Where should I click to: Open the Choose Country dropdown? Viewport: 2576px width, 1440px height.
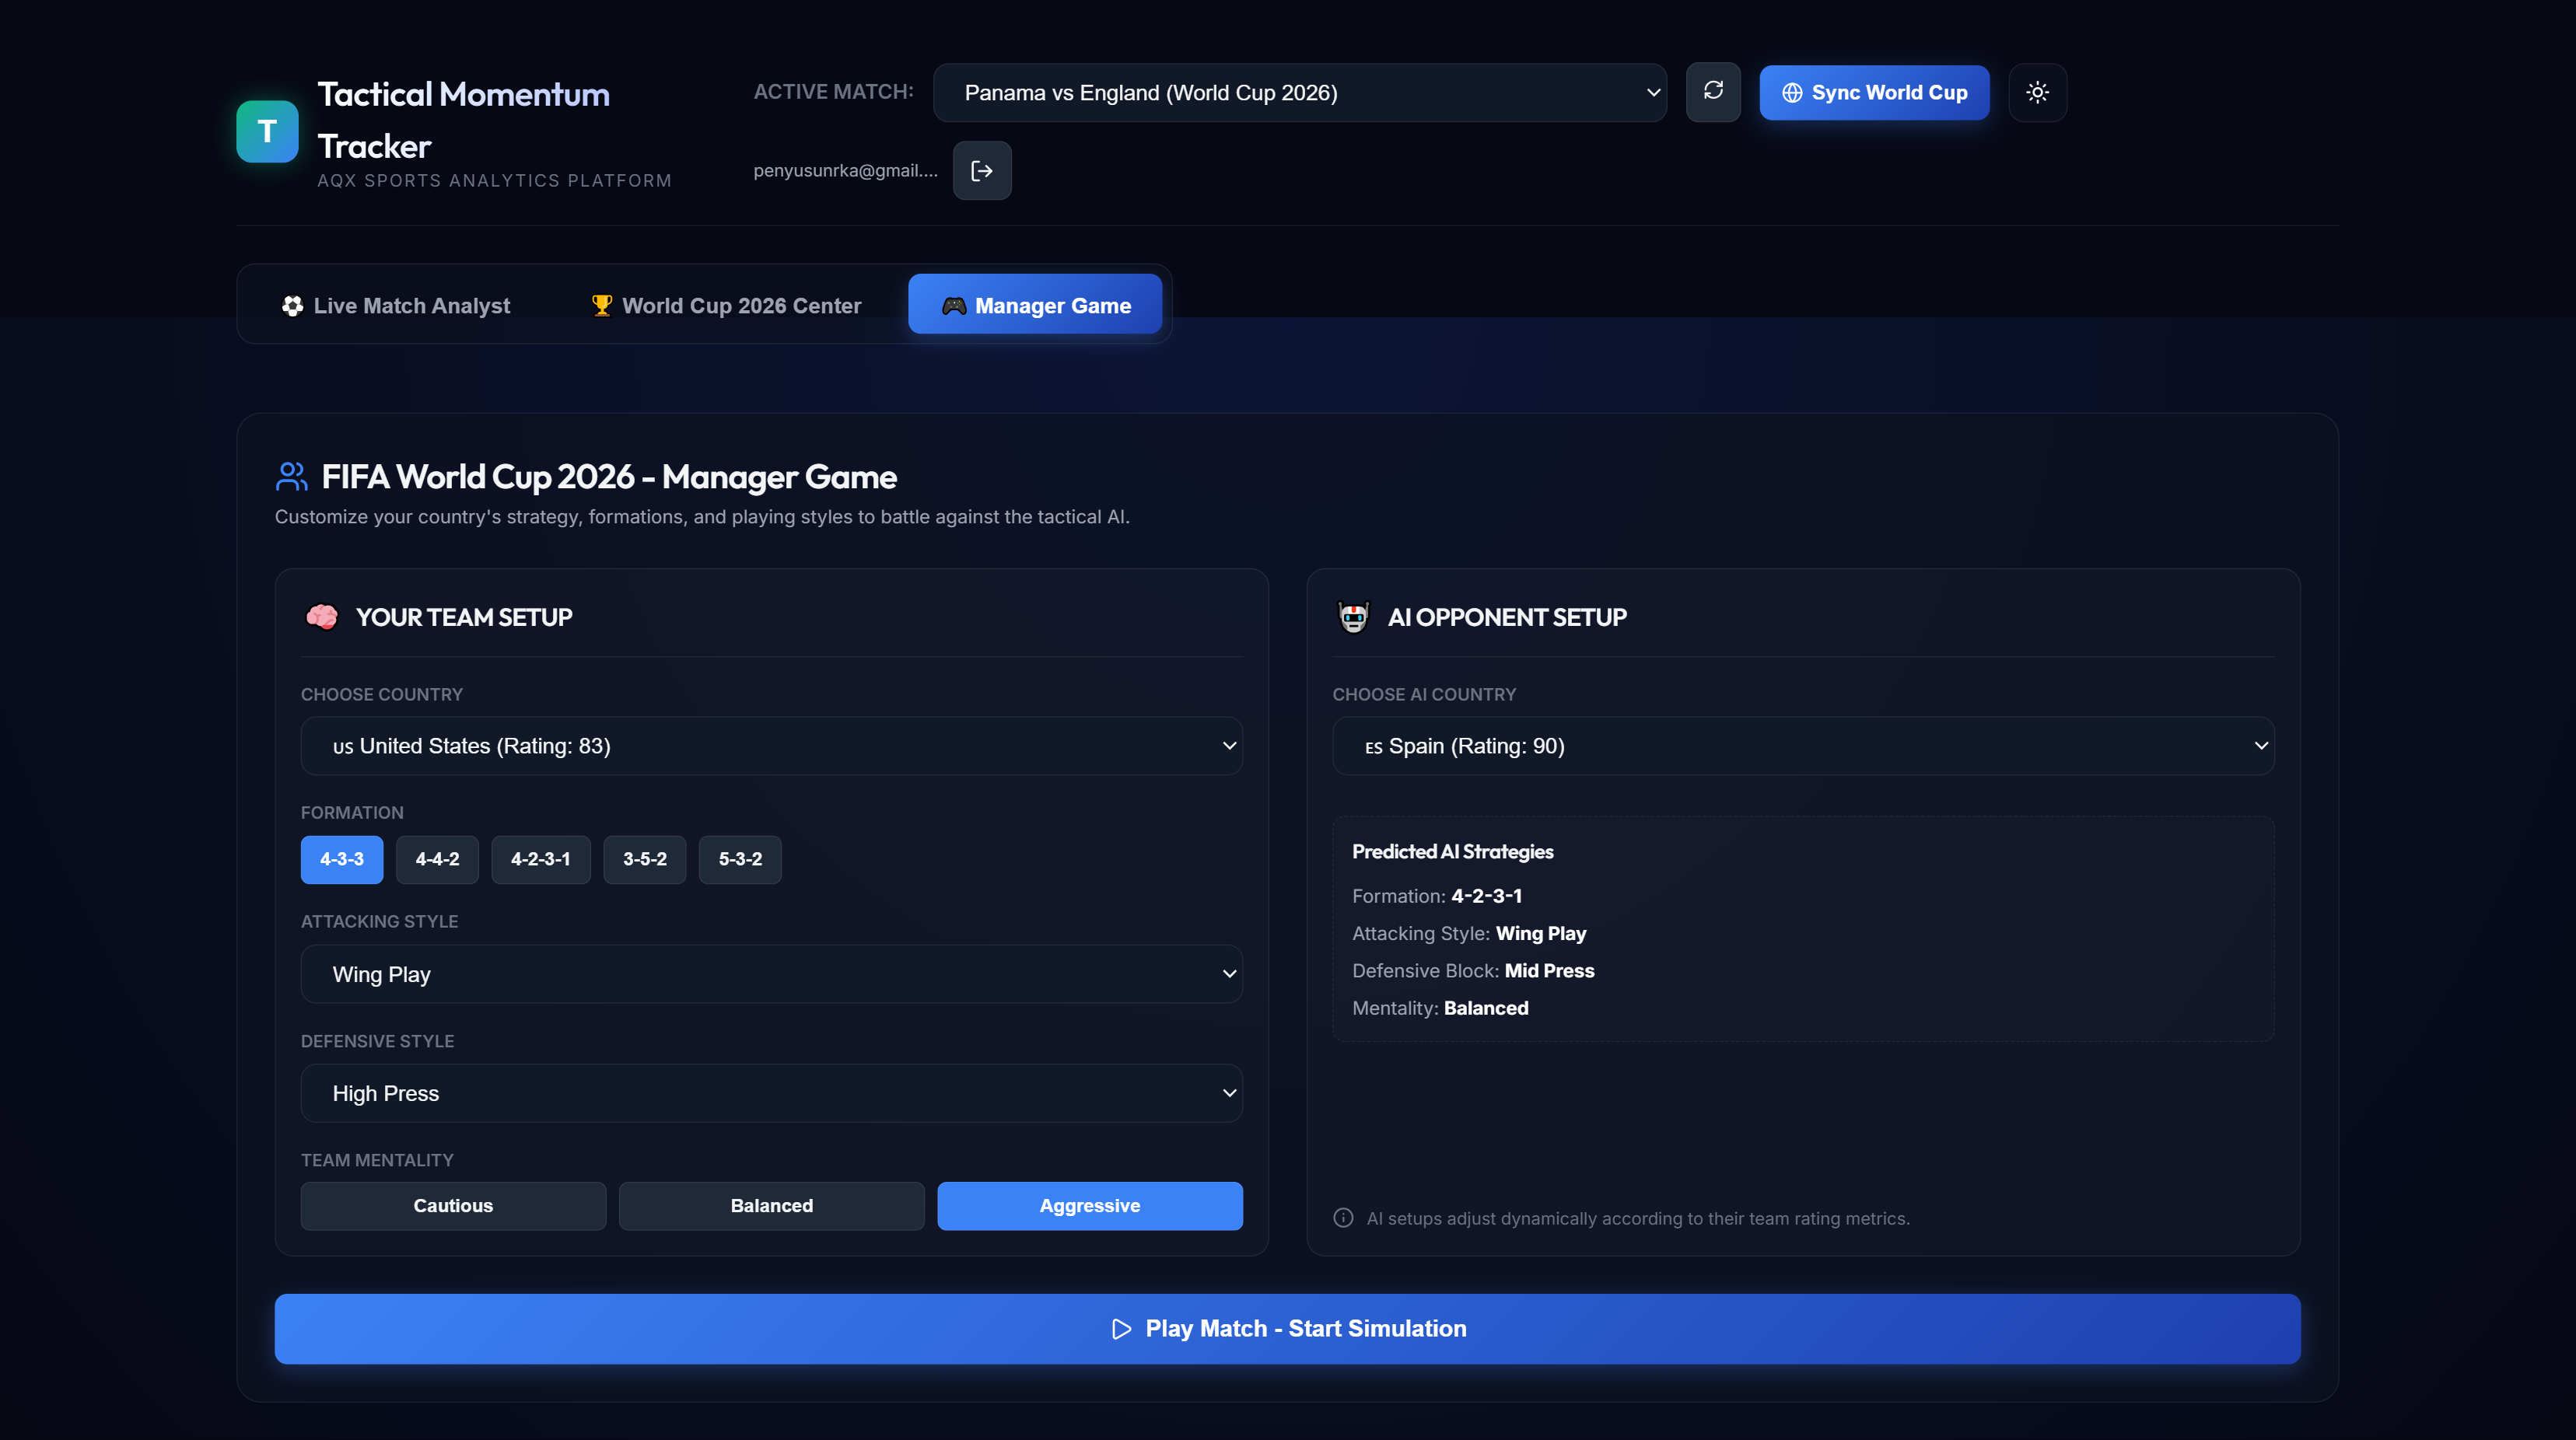(x=771, y=745)
